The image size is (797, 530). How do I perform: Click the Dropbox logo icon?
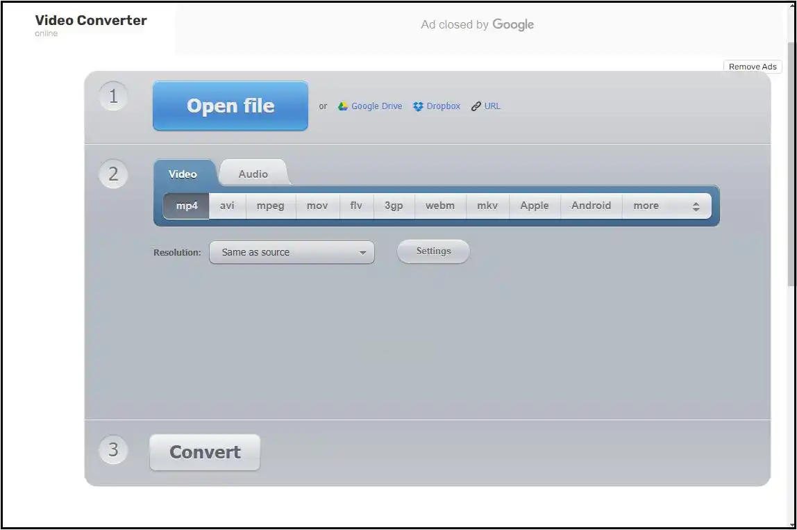tap(418, 106)
